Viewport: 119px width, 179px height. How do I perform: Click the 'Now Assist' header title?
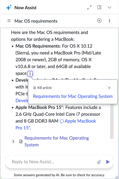[x=25, y=8]
